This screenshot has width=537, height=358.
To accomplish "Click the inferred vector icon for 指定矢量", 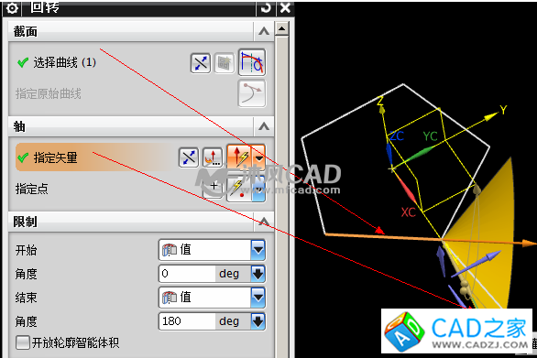I will click(239, 157).
